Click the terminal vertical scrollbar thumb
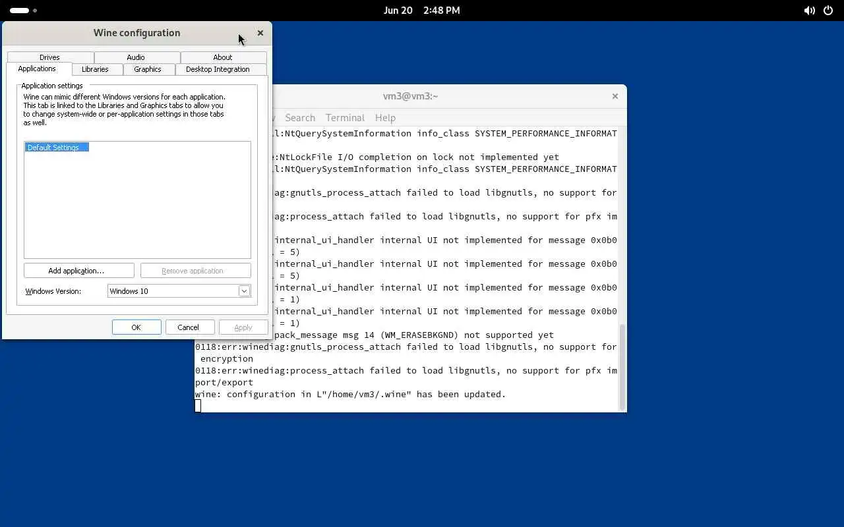This screenshot has width=844, height=527. point(621,366)
